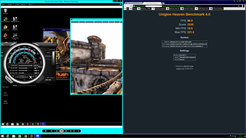This screenshot has width=246, height=138.
Task: Rotate the photo clockwise
Action: coord(74,131)
